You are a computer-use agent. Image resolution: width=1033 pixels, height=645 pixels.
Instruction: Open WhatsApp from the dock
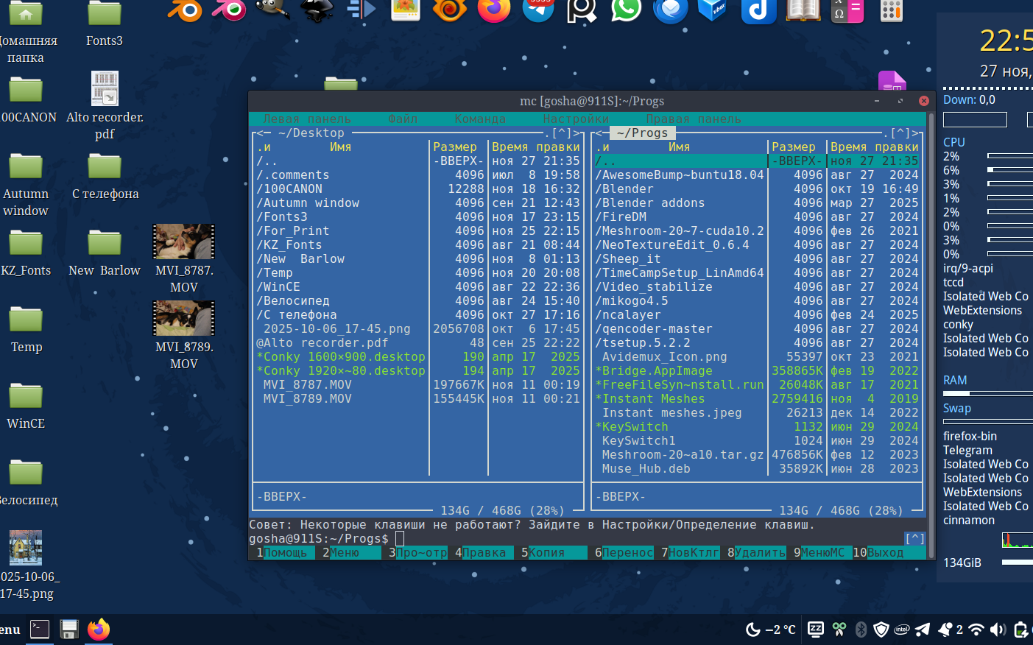click(626, 10)
